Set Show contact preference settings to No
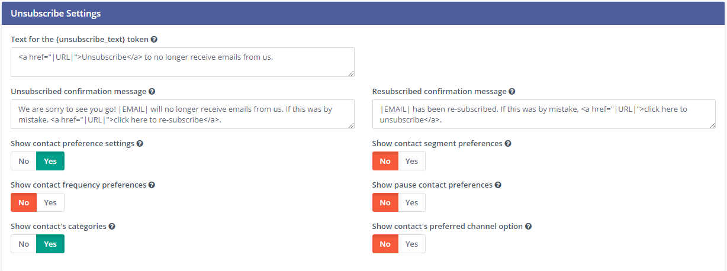The image size is (727, 271). [x=24, y=161]
